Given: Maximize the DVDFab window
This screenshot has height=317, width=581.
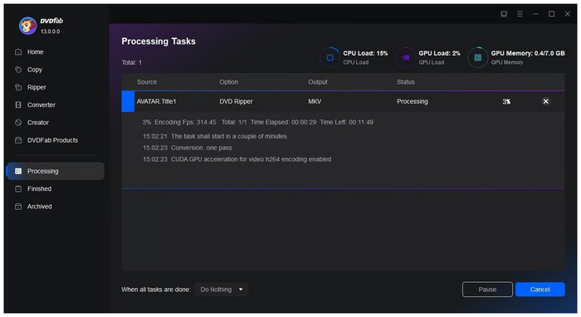Looking at the screenshot, I should 552,14.
